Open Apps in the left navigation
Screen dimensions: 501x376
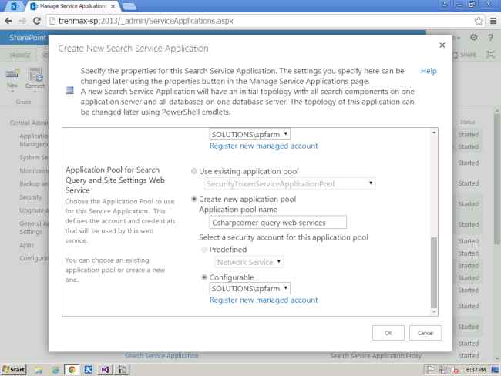(x=26, y=245)
